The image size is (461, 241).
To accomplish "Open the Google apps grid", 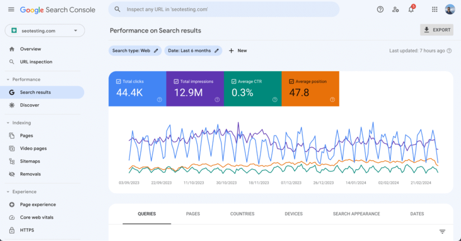I will [435, 10].
